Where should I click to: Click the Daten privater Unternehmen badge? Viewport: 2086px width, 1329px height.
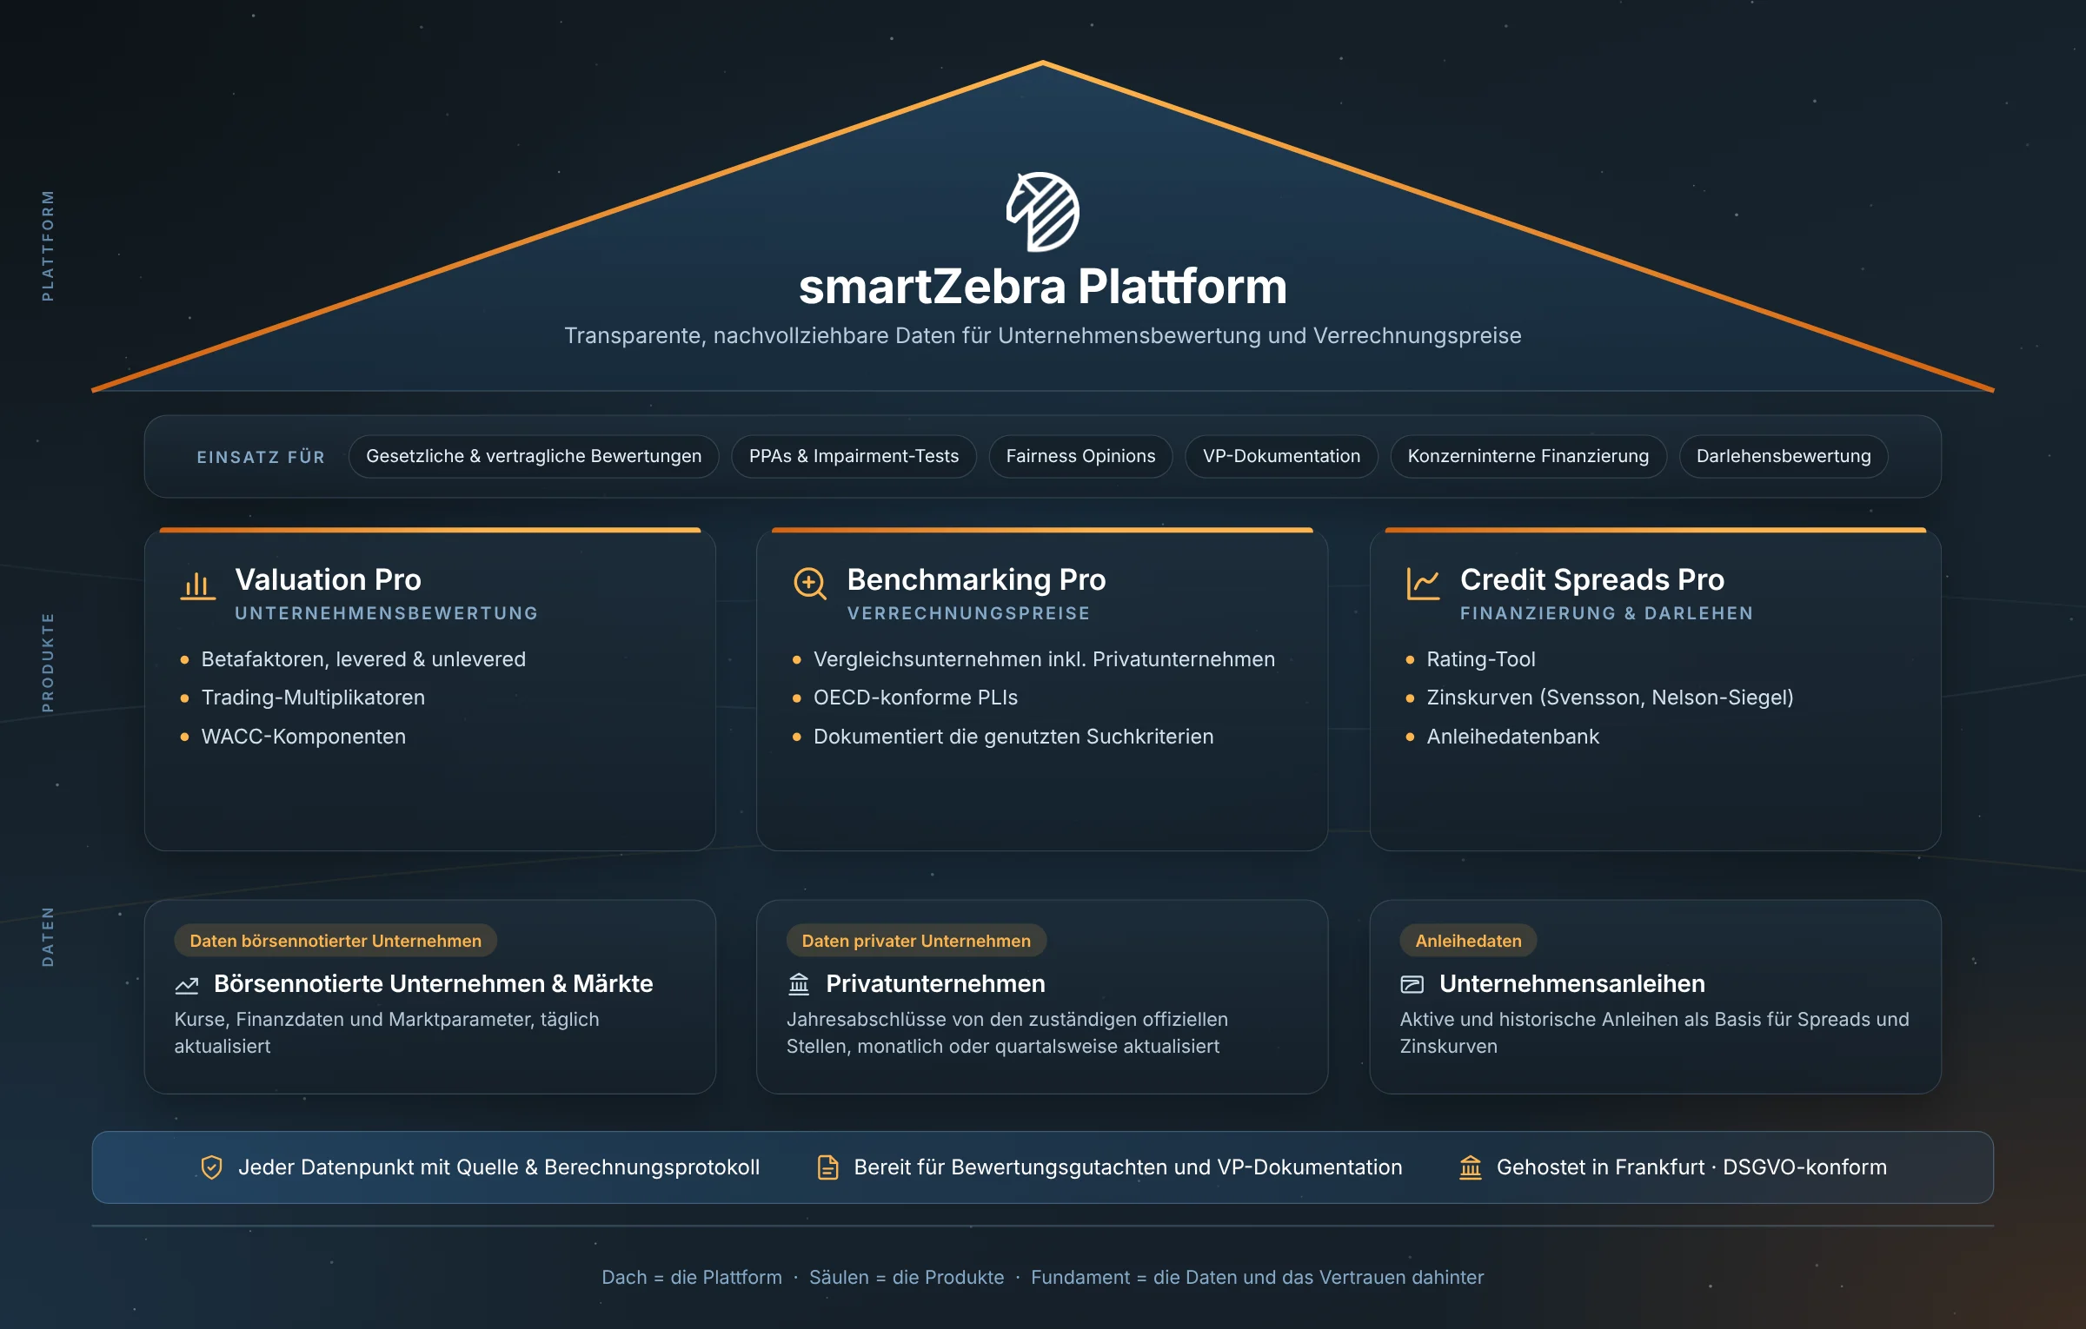916,941
